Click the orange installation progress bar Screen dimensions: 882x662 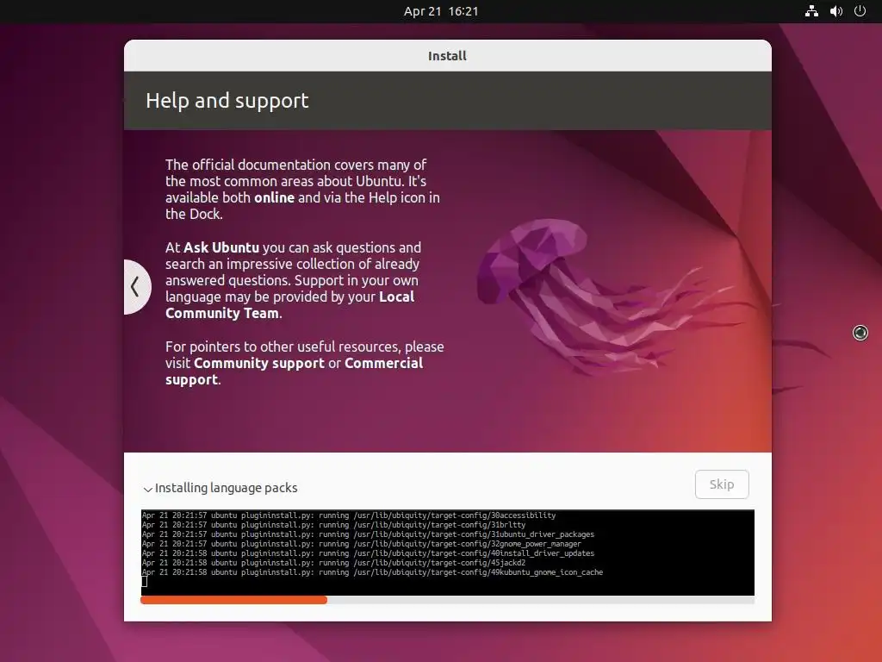[233, 600]
